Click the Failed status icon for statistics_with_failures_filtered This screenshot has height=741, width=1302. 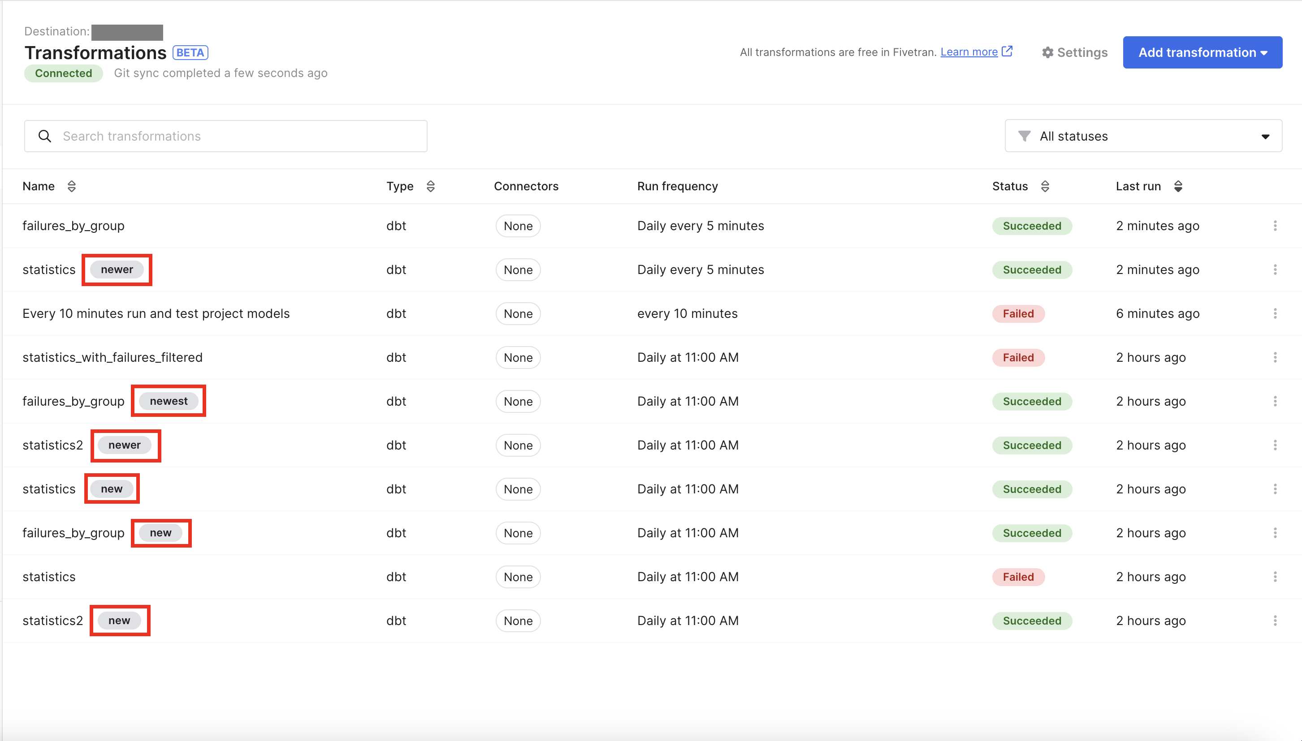[1018, 358]
